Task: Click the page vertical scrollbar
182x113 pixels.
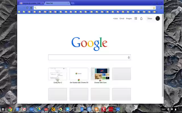Action: [163, 55]
